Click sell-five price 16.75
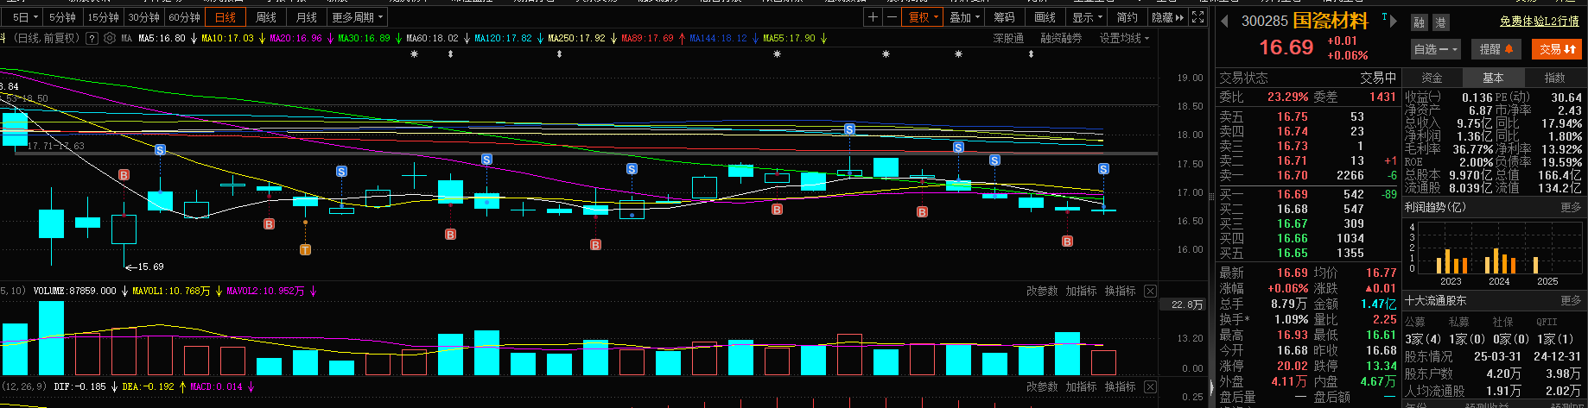Screen dimensions: 1588x408 (x=1292, y=116)
